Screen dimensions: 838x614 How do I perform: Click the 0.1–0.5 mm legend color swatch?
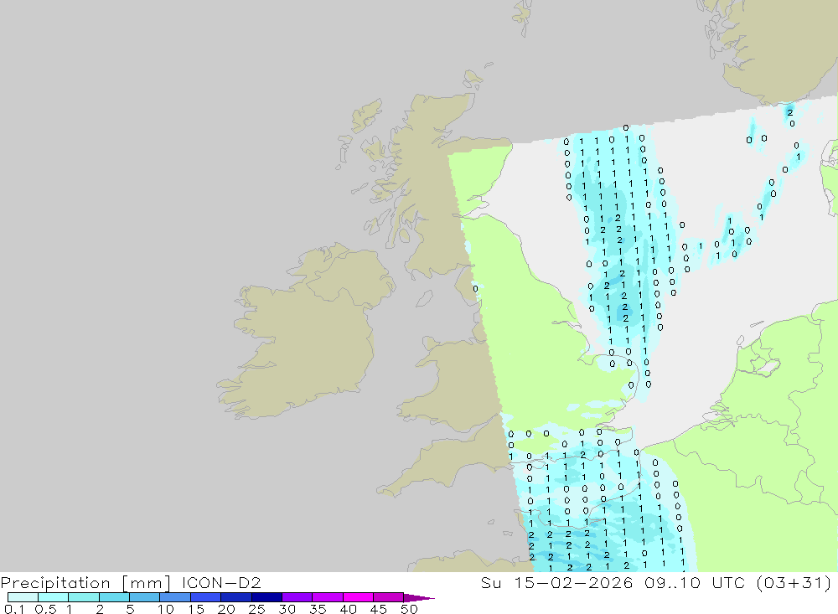coord(23,597)
